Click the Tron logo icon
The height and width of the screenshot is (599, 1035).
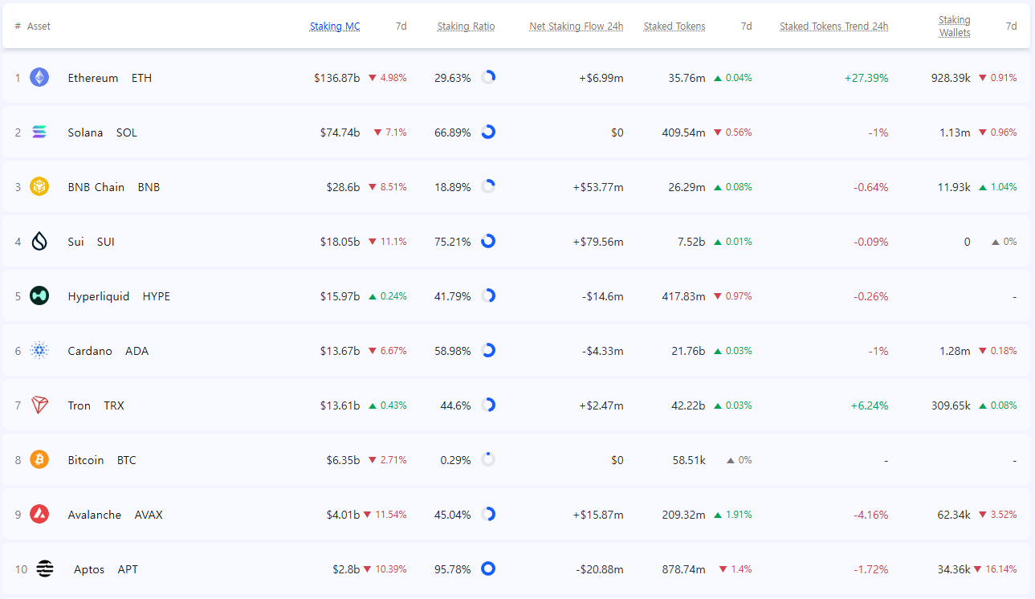(x=39, y=405)
